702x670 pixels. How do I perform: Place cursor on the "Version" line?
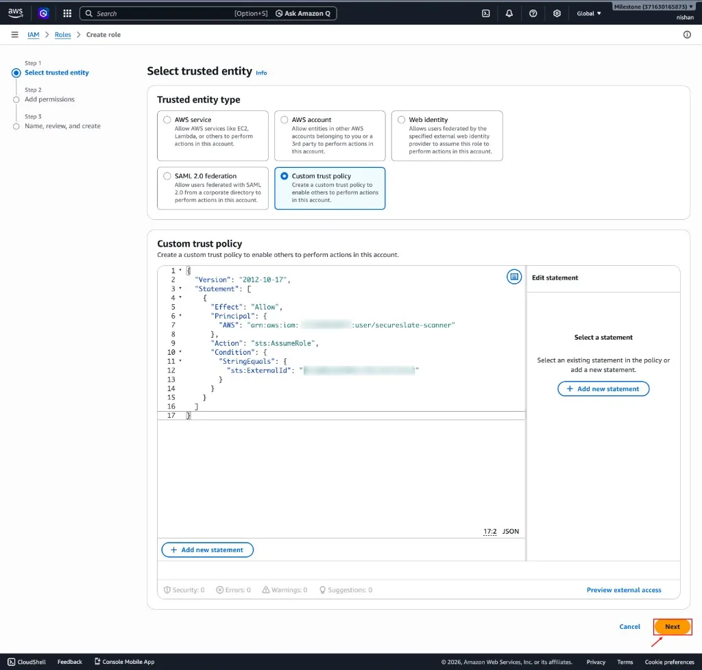tap(242, 280)
